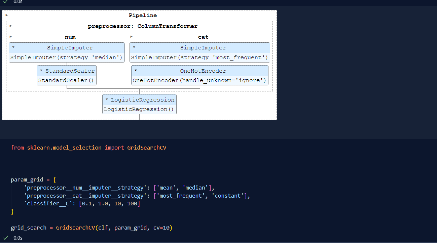Click the preprocessor: ColumnTransformer label
The width and height of the screenshot is (437, 243).
(143, 26)
